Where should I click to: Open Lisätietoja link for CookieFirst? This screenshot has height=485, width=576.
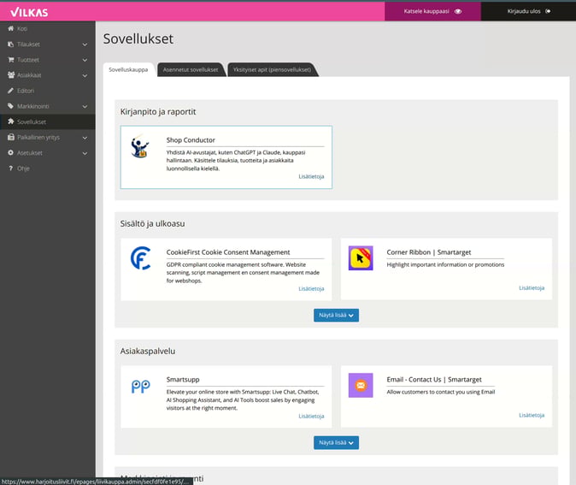311,288
